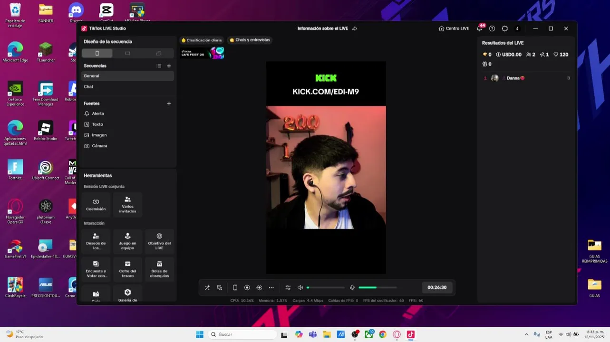Click the profile avatar in title bar

518,28
